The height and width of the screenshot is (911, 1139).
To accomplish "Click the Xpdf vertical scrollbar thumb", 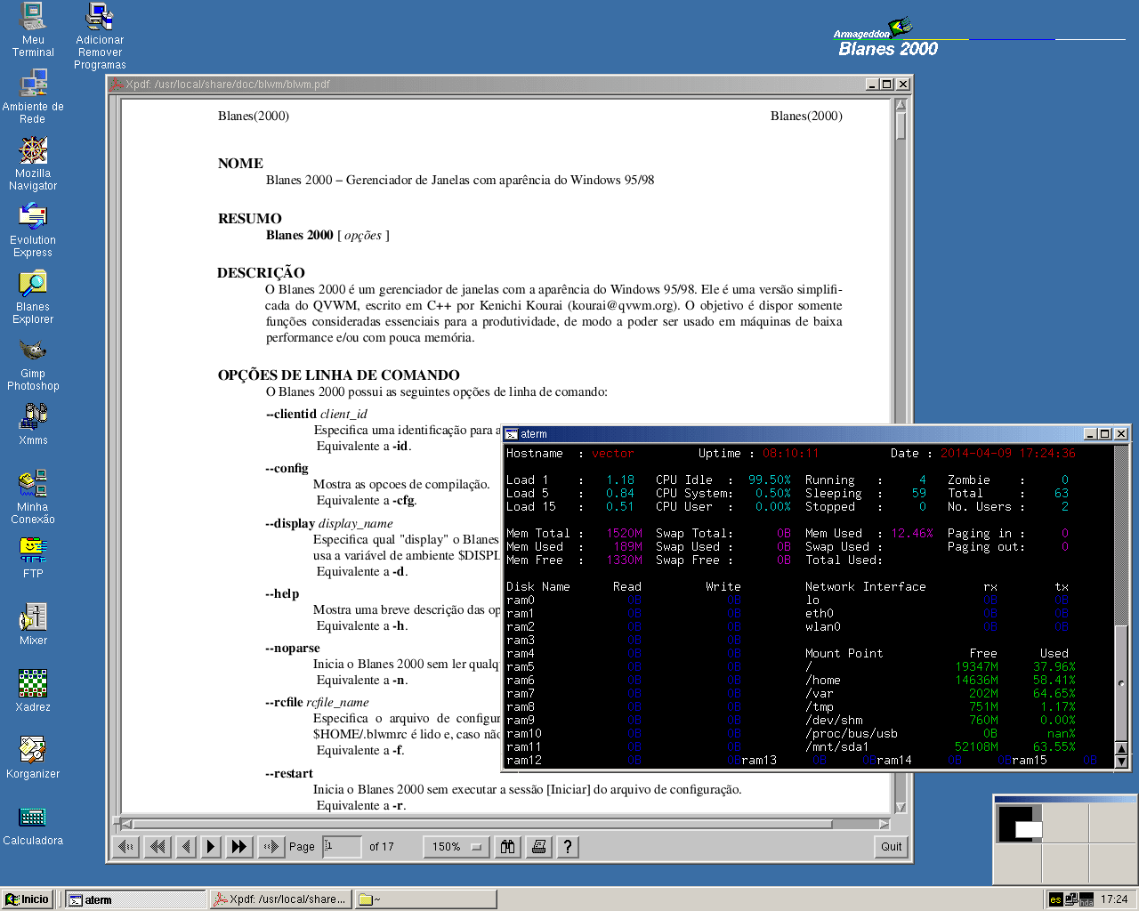I will pos(901,125).
